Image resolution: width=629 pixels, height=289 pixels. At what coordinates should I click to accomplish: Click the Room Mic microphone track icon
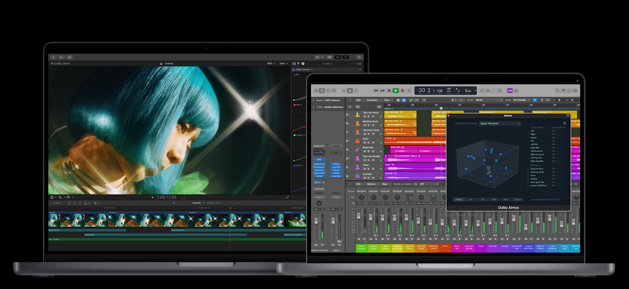pos(357,149)
